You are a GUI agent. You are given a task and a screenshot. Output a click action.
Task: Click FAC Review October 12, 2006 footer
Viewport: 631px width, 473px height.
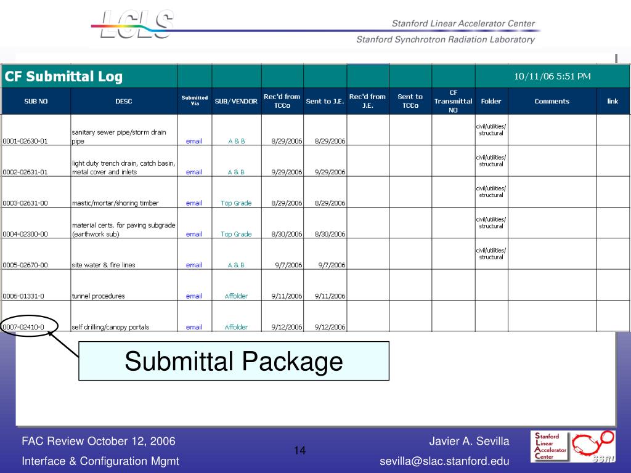tap(99, 441)
